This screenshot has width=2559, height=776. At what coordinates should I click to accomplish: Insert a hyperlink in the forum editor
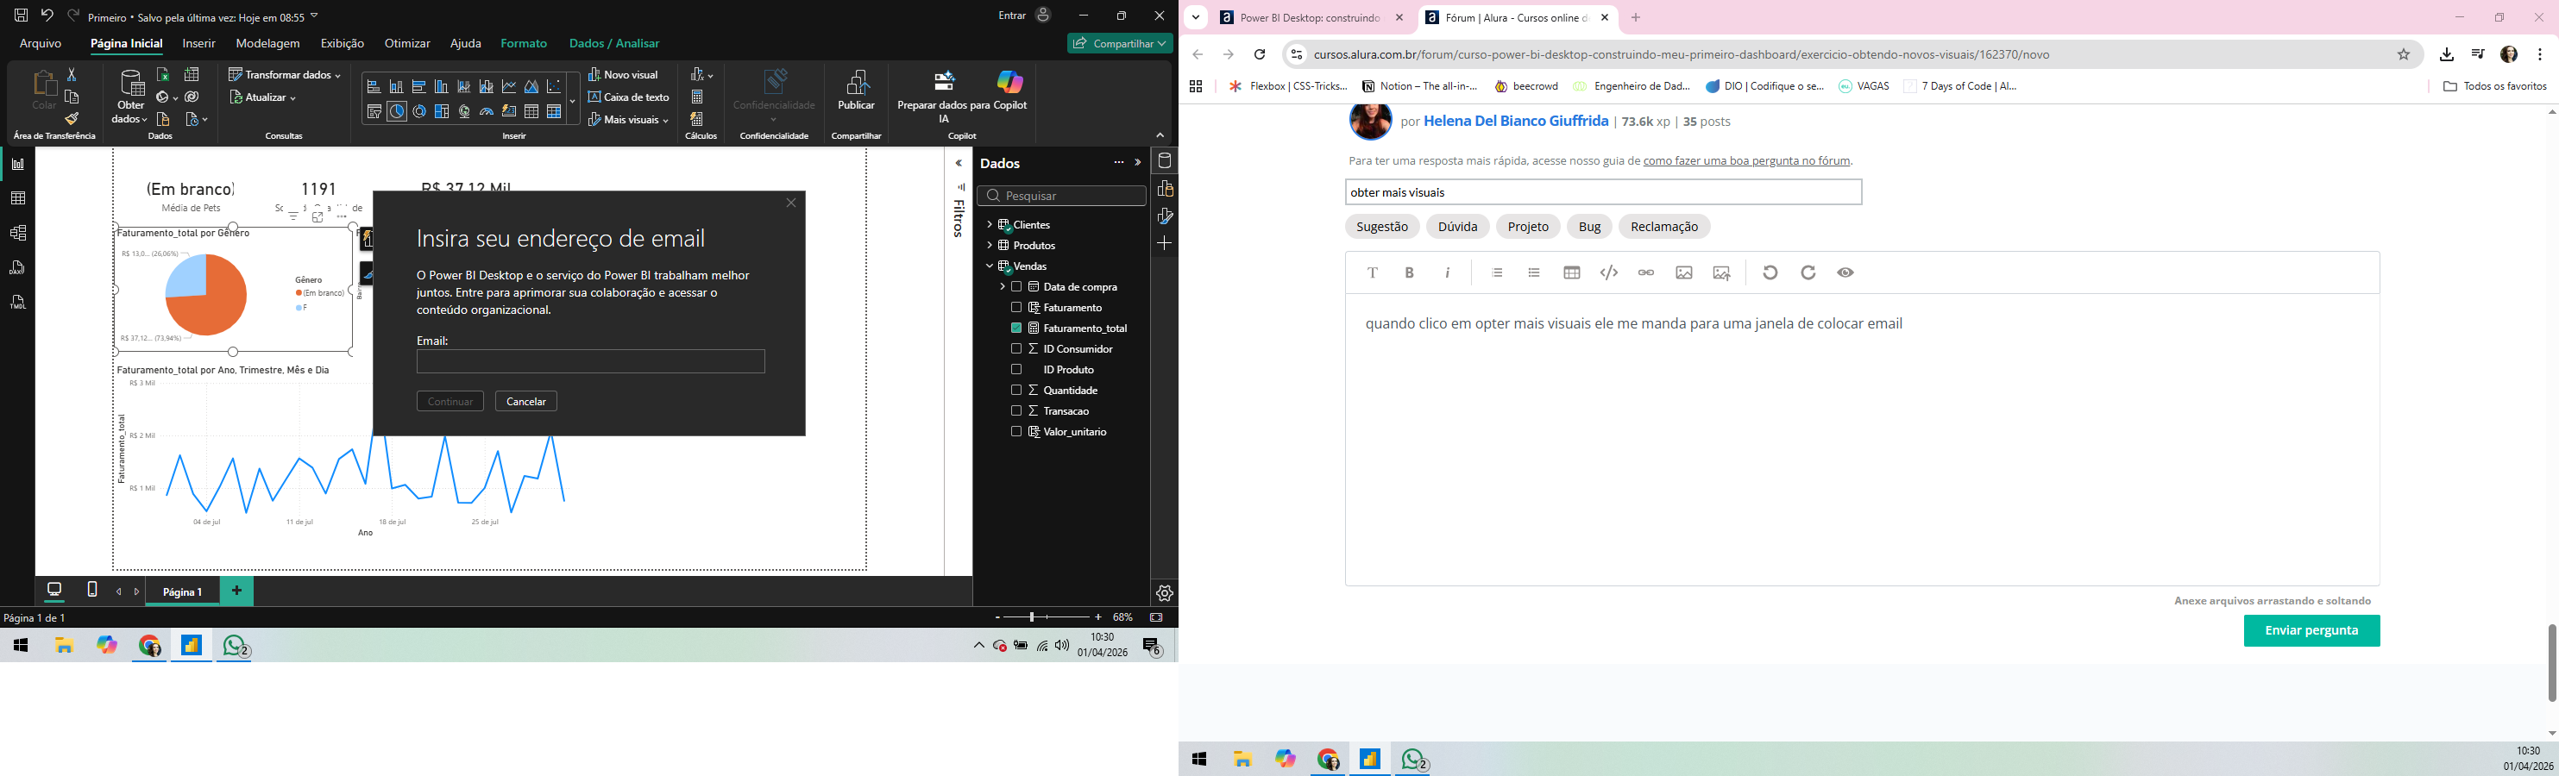1646,272
